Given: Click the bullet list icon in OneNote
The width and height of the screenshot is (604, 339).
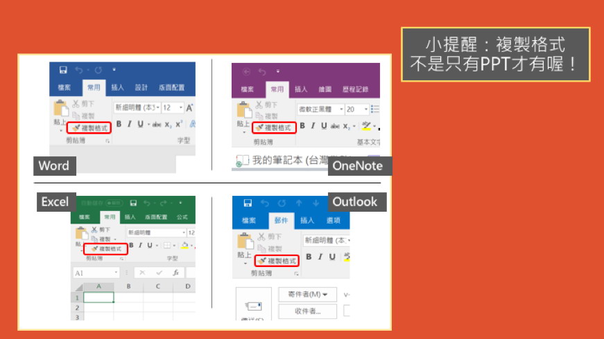Looking at the screenshot, I should (374, 109).
